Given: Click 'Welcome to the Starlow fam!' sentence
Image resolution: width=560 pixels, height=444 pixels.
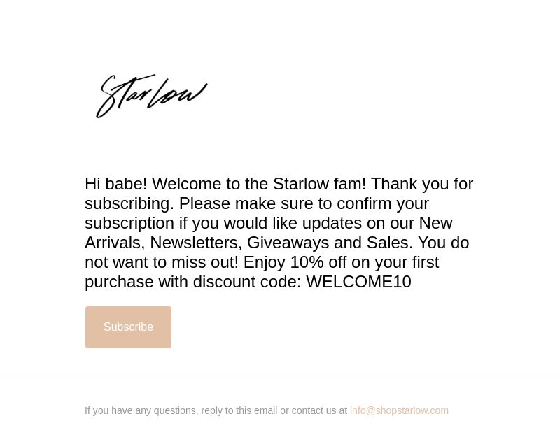Looking at the screenshot, I should [x=259, y=184].
